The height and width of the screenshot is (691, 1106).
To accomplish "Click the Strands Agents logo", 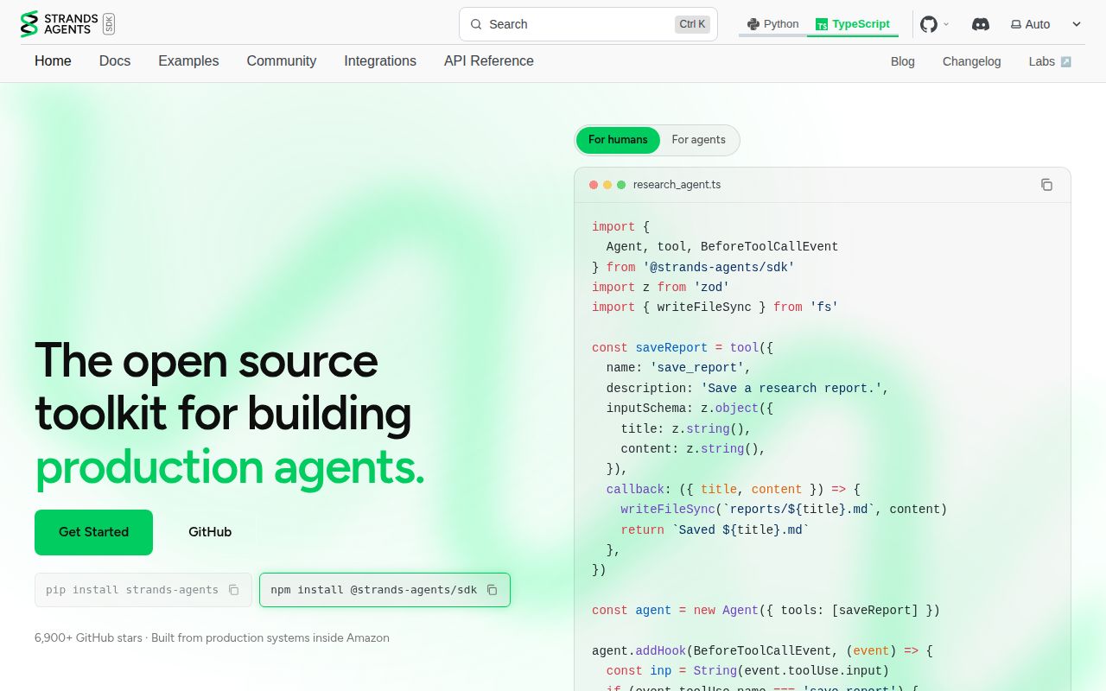I will coord(67,24).
